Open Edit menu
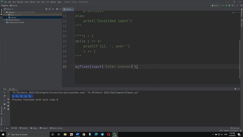Viewport: 243px width, 137px height. coord(9,2)
